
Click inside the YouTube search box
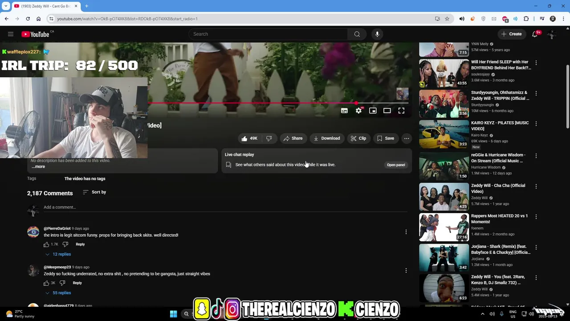(268, 34)
